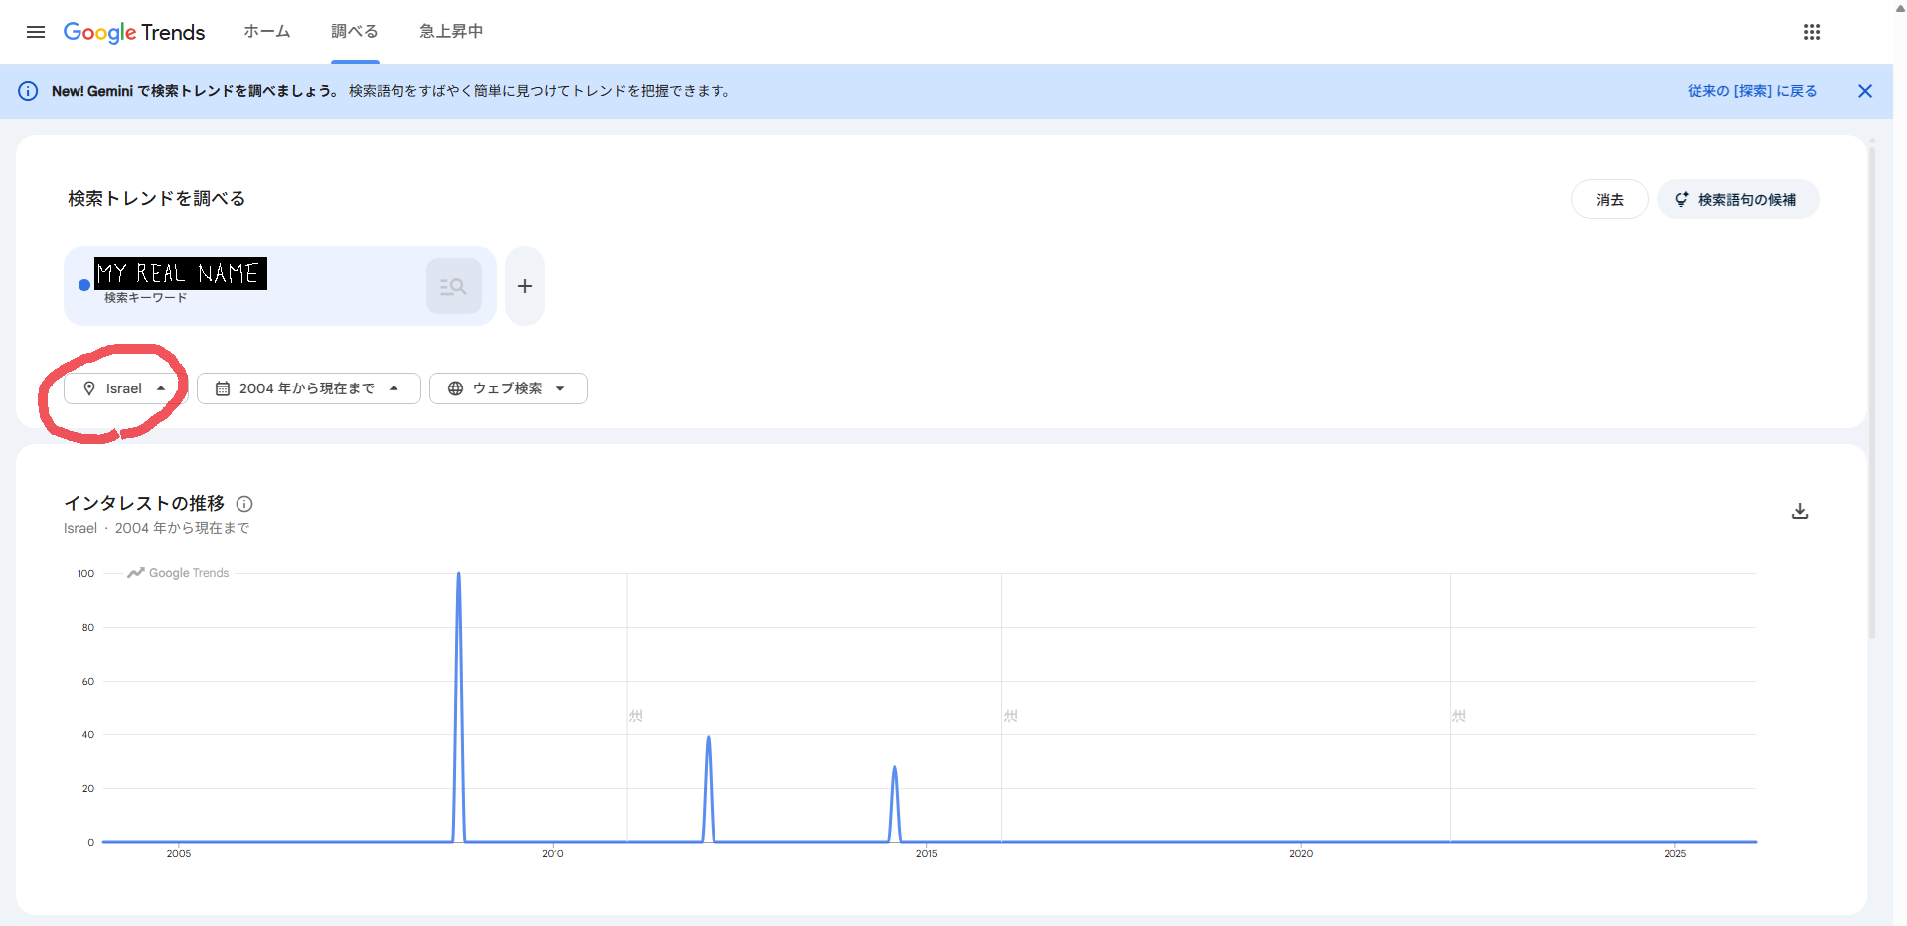The image size is (1907, 926).
Task: Open 検索語句の候補 suggestions
Action: coord(1738,199)
